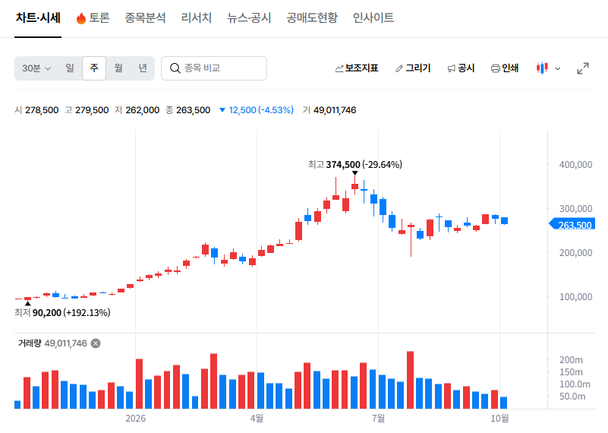Click the 12,500 (-4.53%) change value
The image size is (608, 433).
tap(257, 110)
